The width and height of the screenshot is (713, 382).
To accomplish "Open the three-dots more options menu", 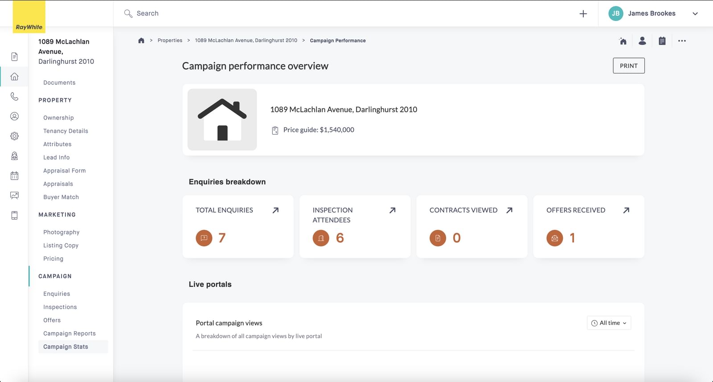I will [682, 41].
